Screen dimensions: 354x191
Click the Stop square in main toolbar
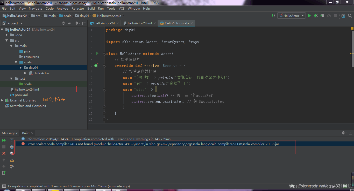pyautogui.click(x=335, y=16)
